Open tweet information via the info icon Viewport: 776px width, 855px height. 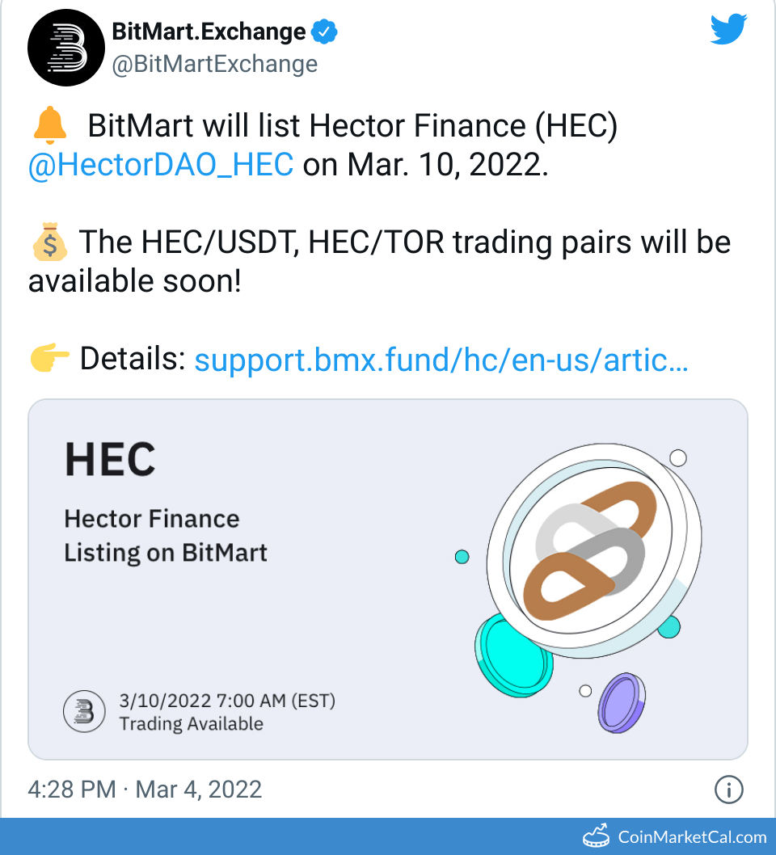728,790
